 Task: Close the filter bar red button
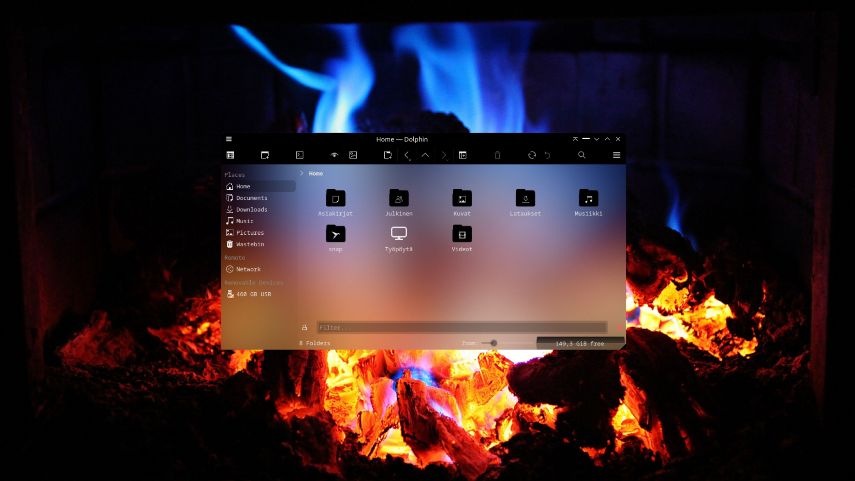tap(619, 328)
